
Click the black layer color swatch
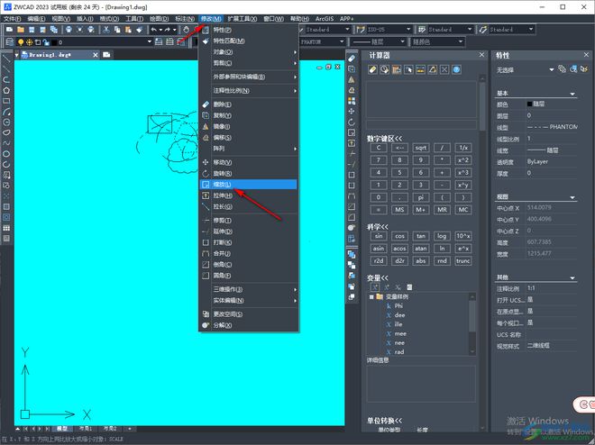click(x=54, y=42)
